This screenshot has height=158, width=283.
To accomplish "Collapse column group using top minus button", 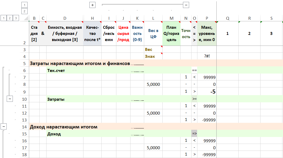I will 186,5.
